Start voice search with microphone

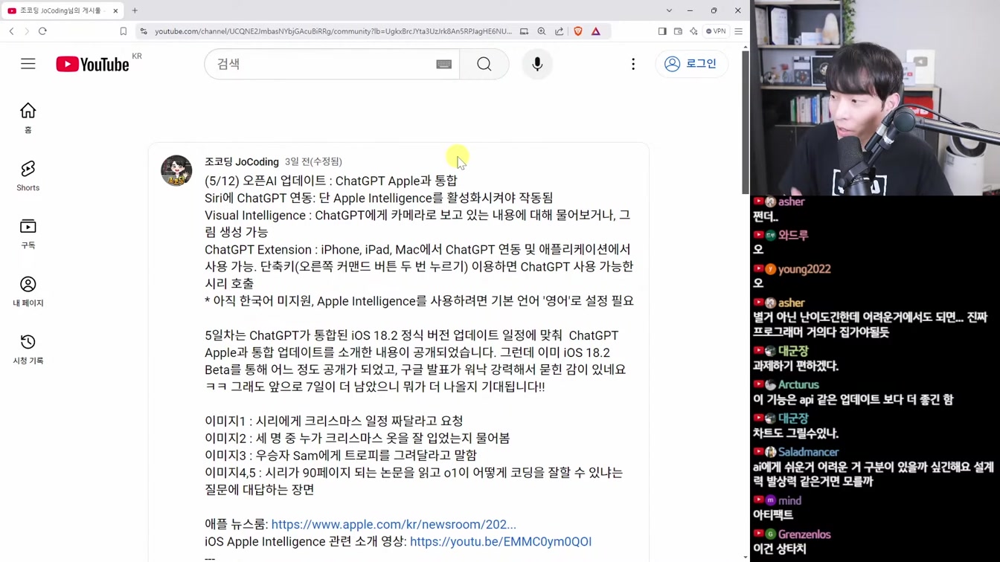click(x=537, y=65)
